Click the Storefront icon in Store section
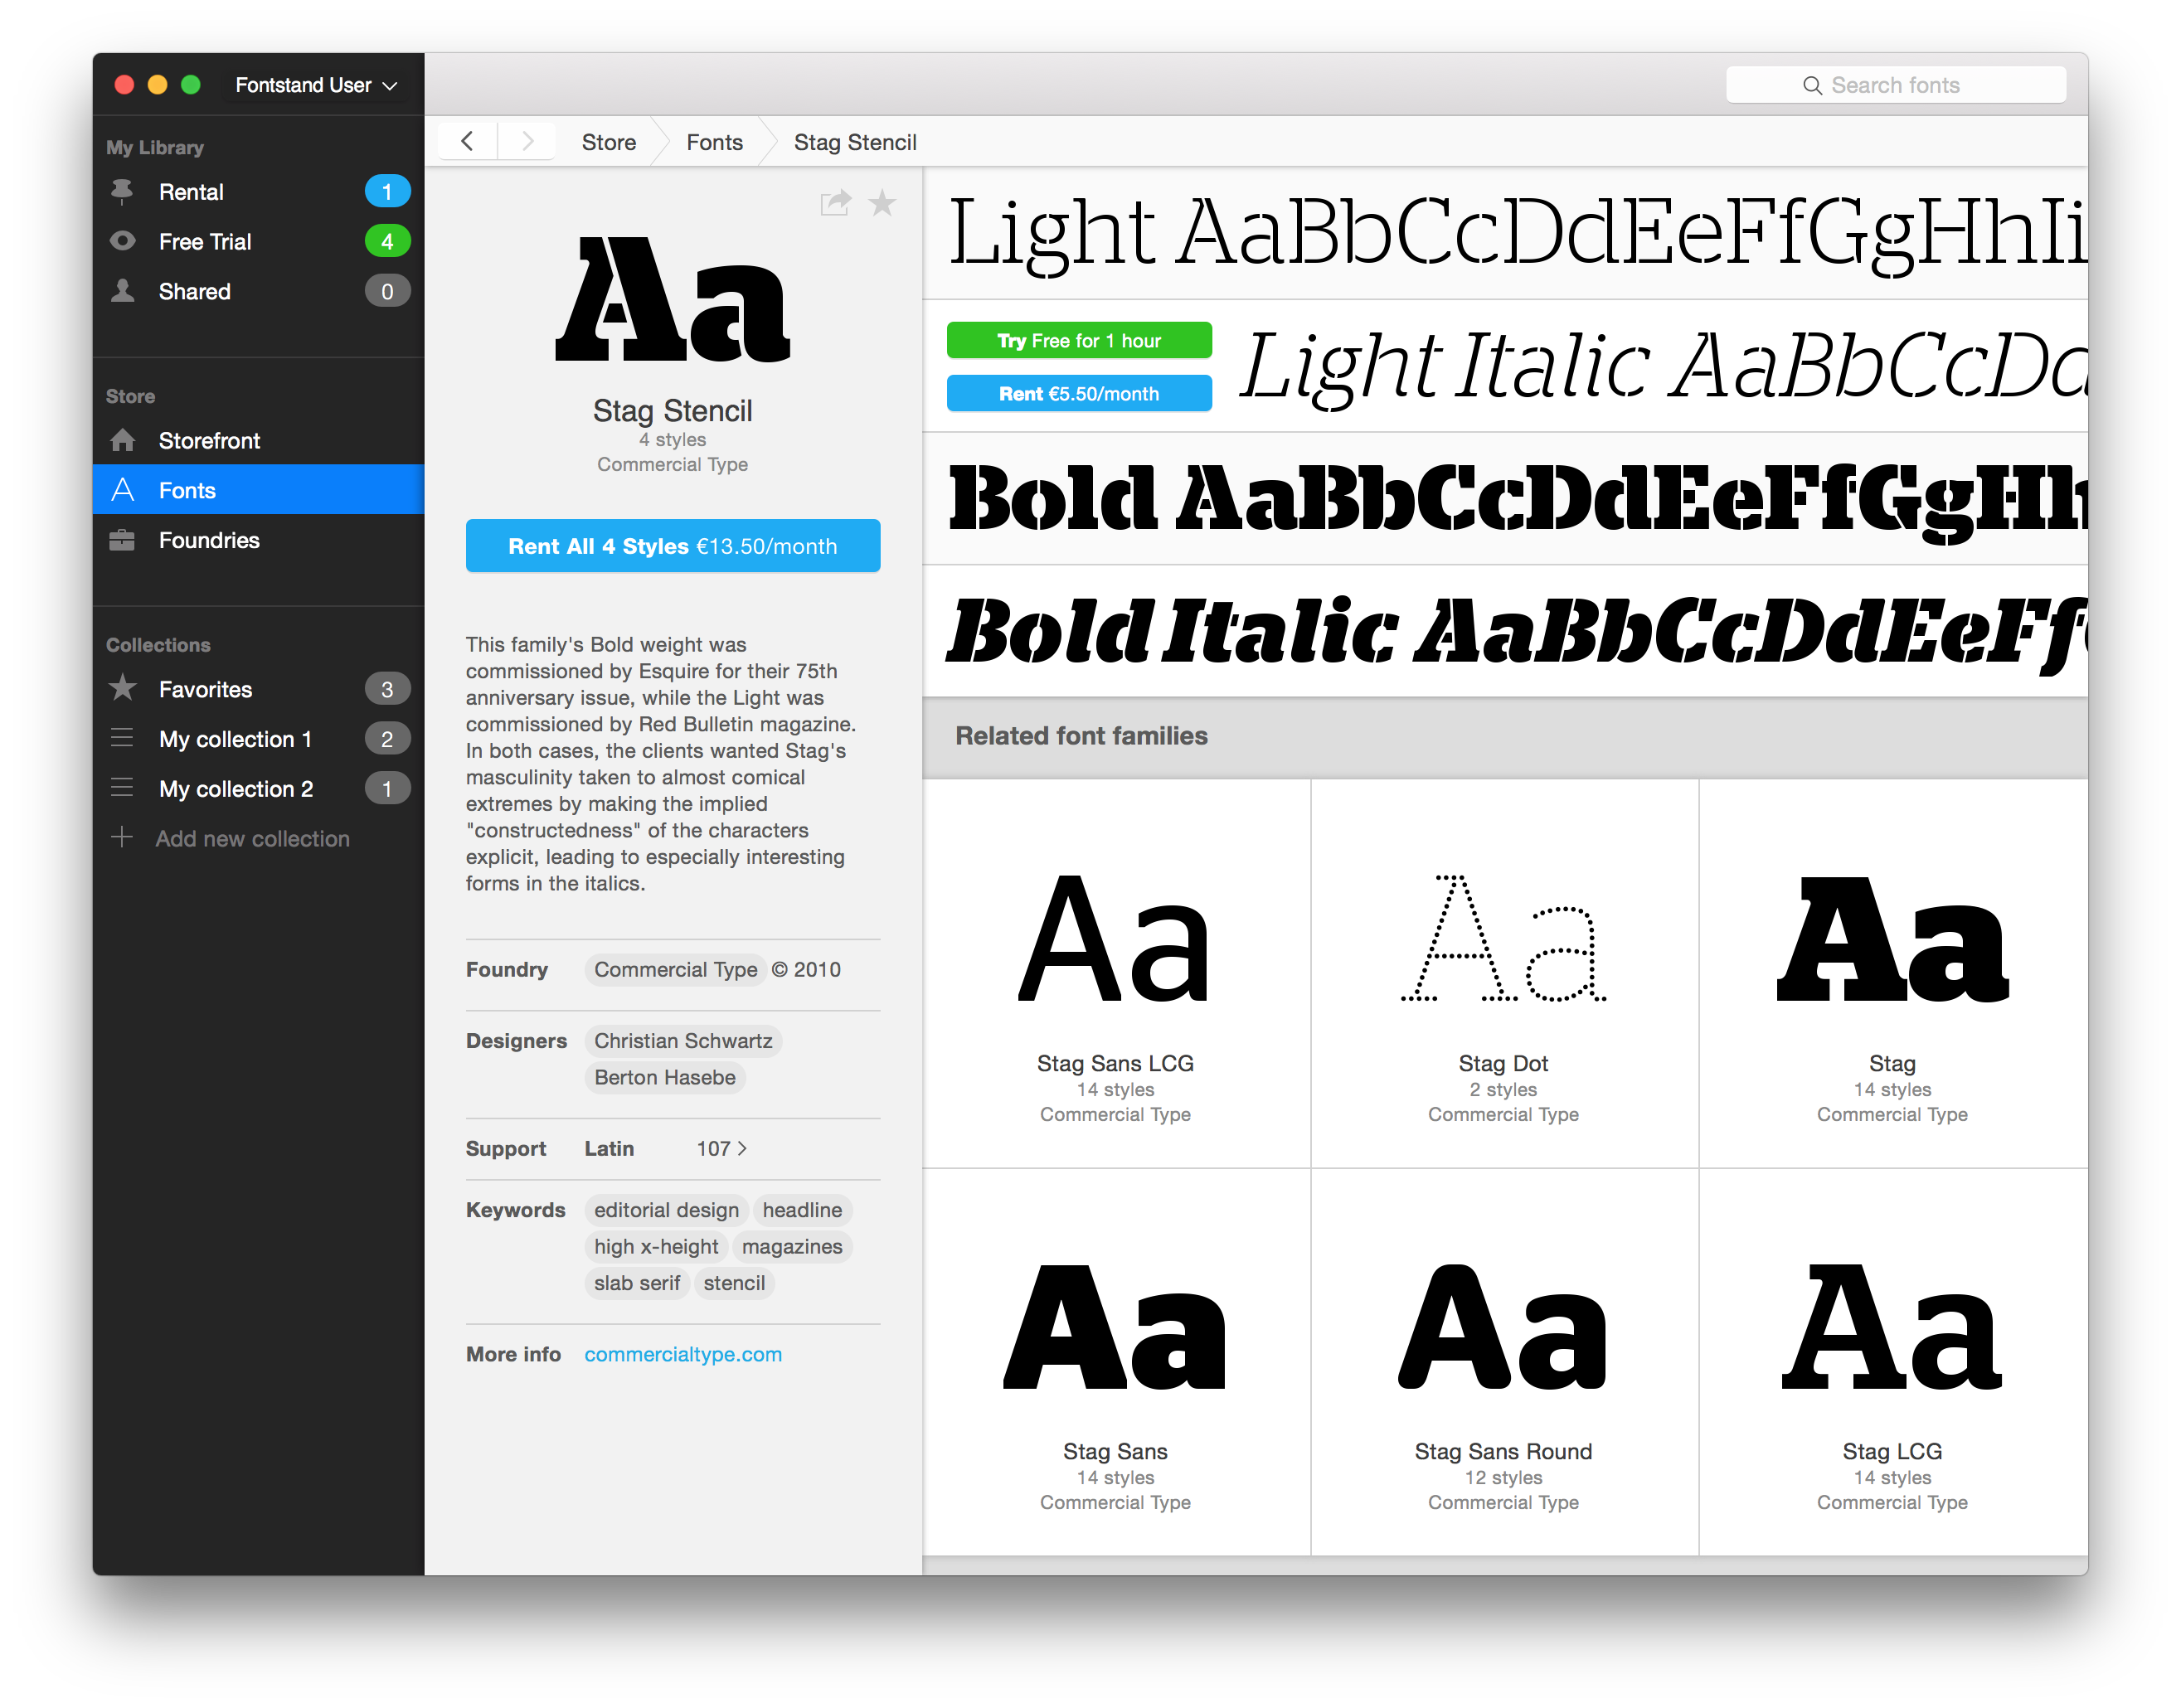The image size is (2181, 1708). pyautogui.click(x=124, y=439)
